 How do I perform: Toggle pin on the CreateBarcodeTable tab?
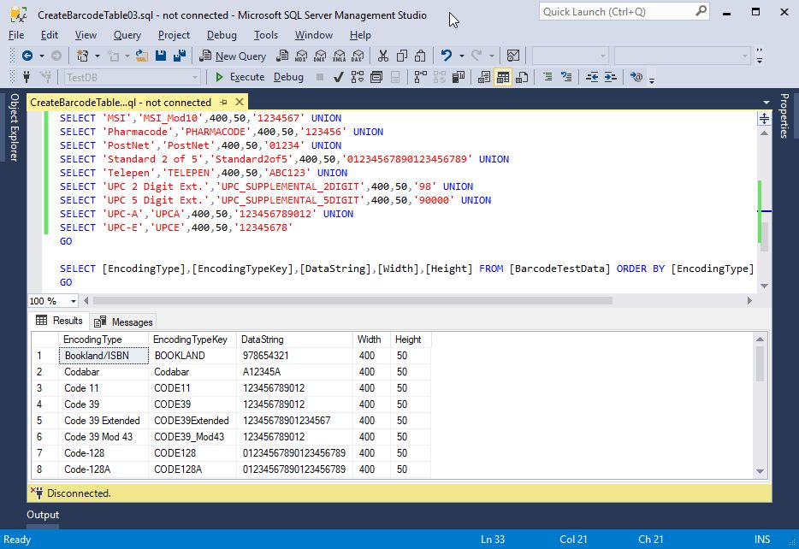tap(222, 103)
